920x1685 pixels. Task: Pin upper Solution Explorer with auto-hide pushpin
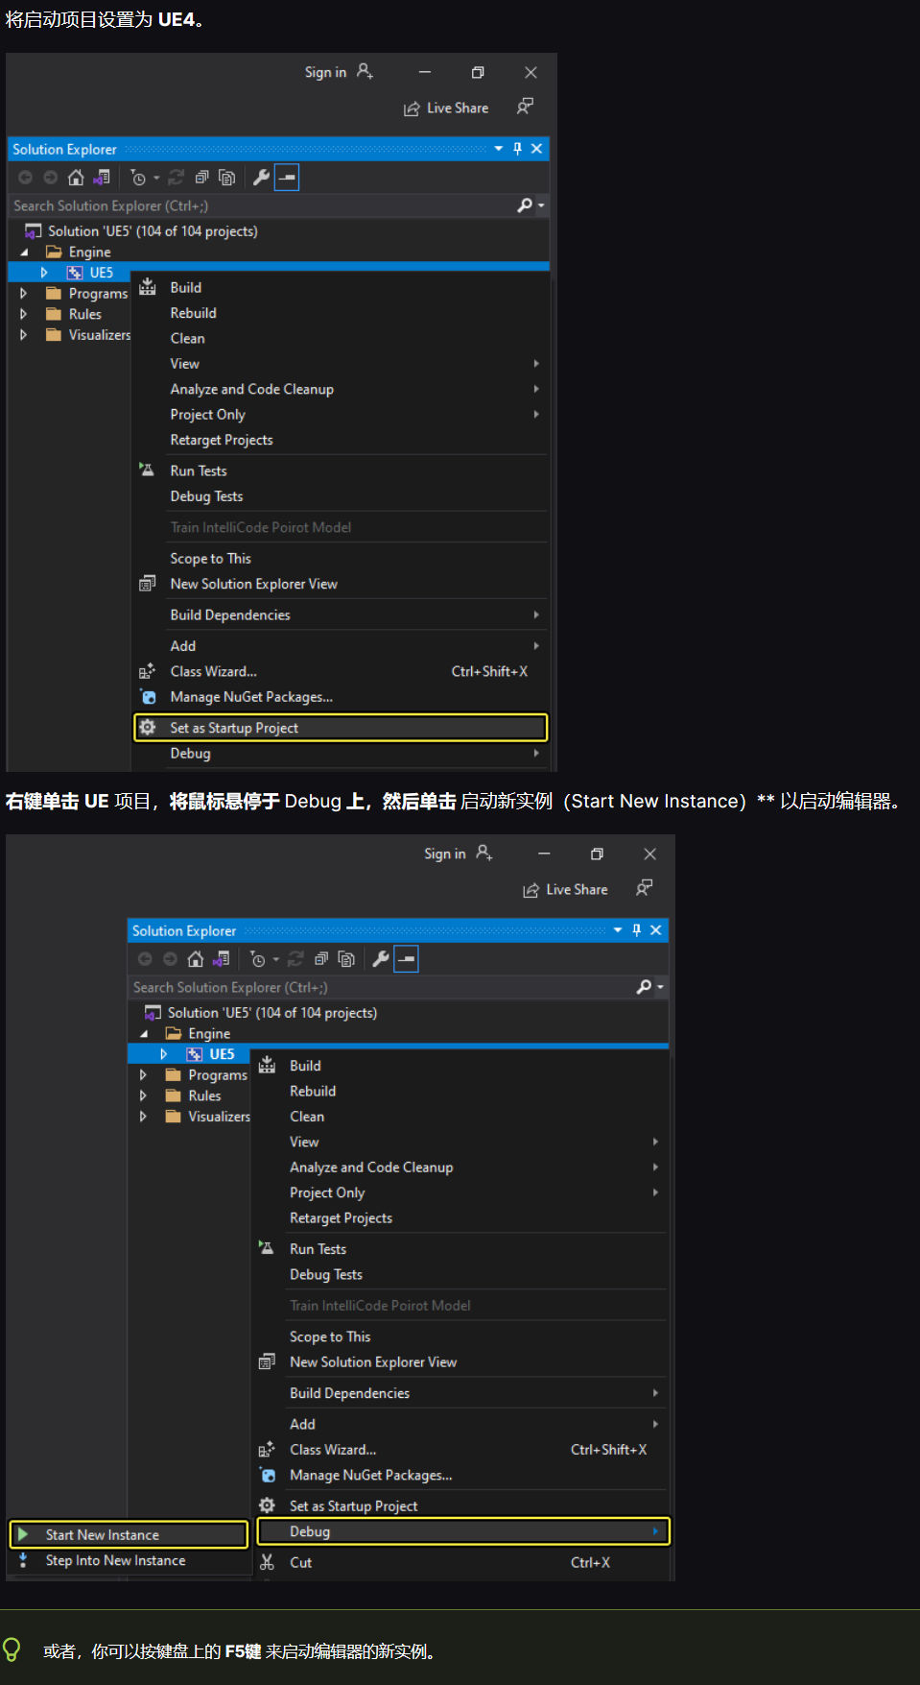(518, 149)
